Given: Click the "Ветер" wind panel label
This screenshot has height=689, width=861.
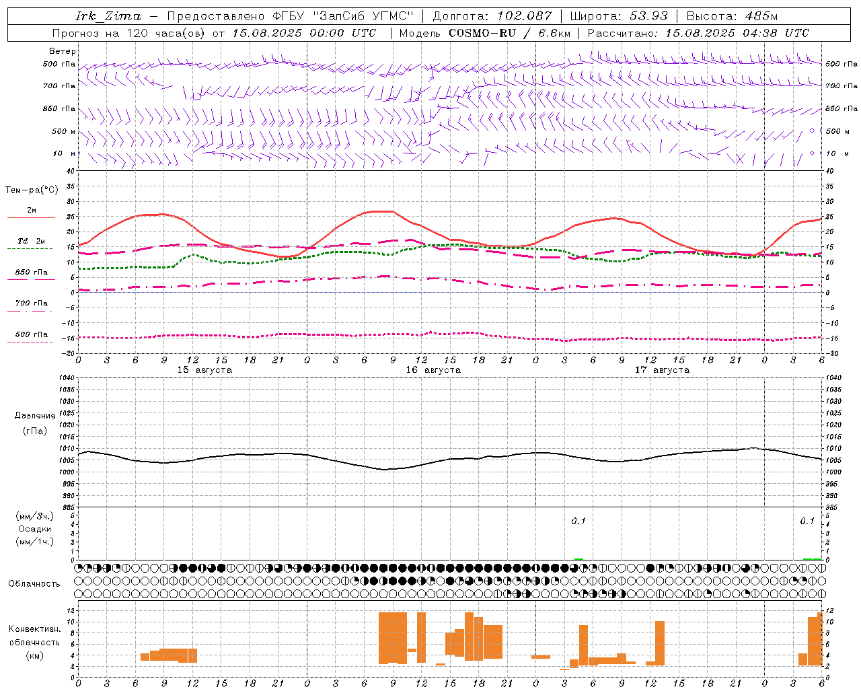Looking at the screenshot, I should (63, 51).
